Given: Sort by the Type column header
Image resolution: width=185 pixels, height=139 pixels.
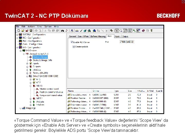Looking at the screenshot, I should [120, 91].
